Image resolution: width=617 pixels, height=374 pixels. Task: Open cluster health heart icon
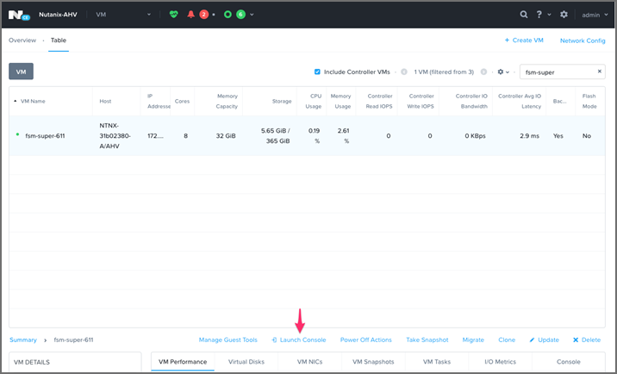coord(173,15)
